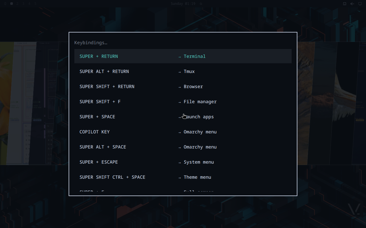This screenshot has width=366, height=228.
Task: Click the Keybindings search input field
Action: pyautogui.click(x=183, y=43)
